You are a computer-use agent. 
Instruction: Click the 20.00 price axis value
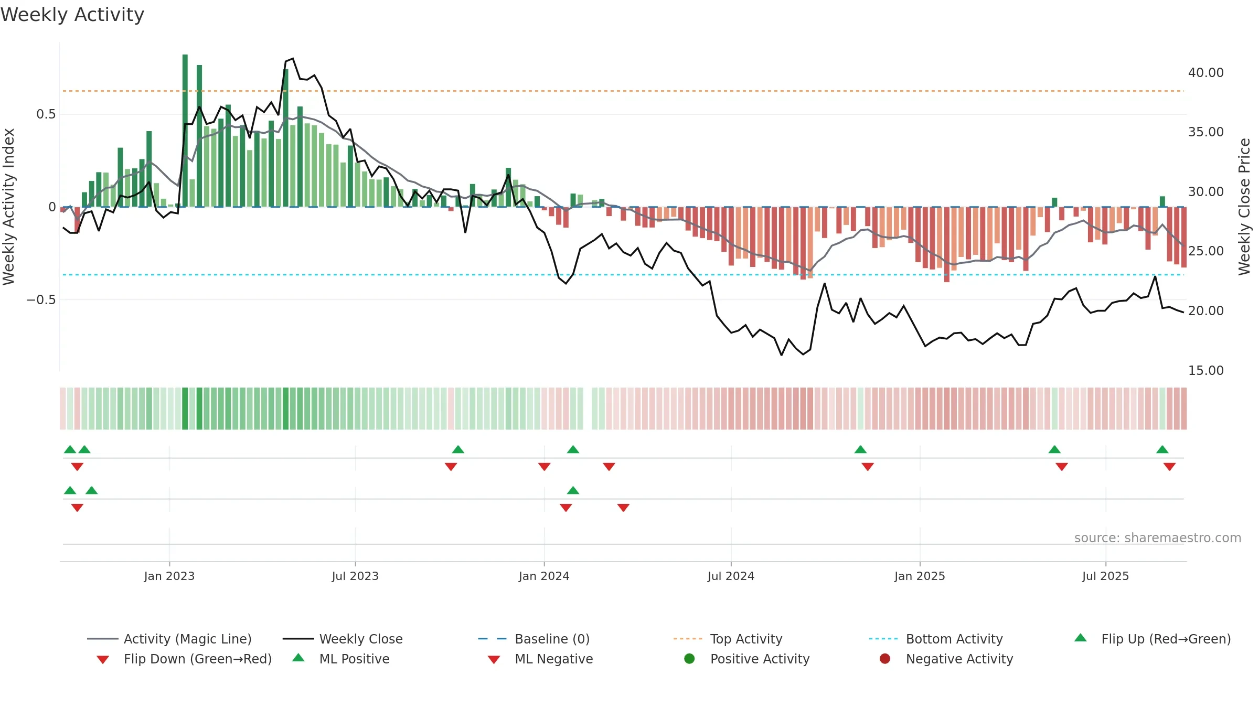tap(1206, 310)
